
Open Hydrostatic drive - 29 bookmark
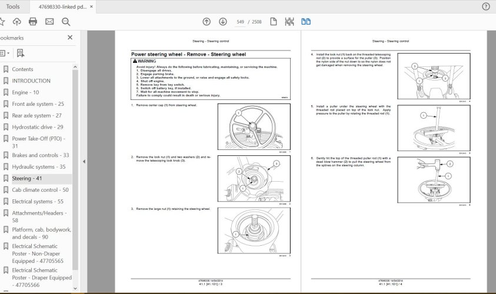38,127
